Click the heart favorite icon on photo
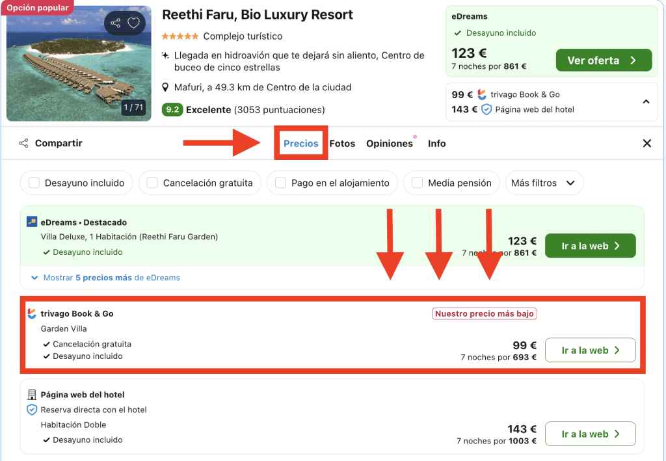The image size is (666, 461). click(x=133, y=23)
